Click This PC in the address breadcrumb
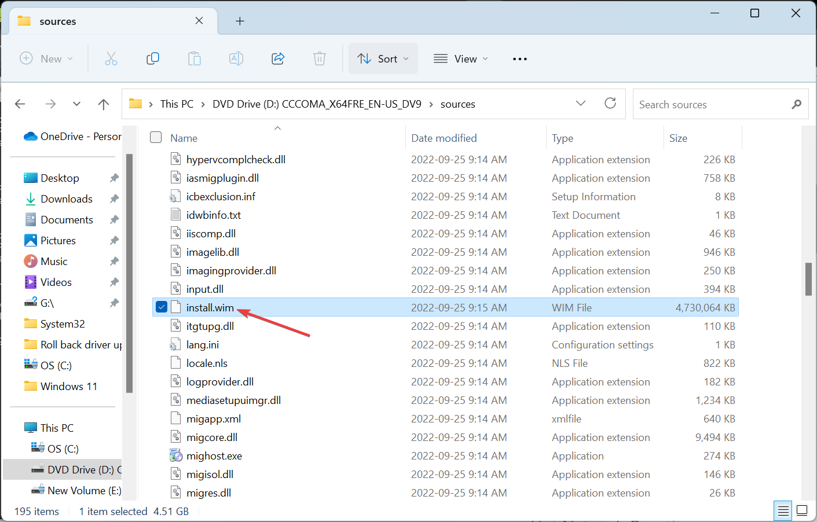The image size is (817, 522). pyautogui.click(x=177, y=104)
